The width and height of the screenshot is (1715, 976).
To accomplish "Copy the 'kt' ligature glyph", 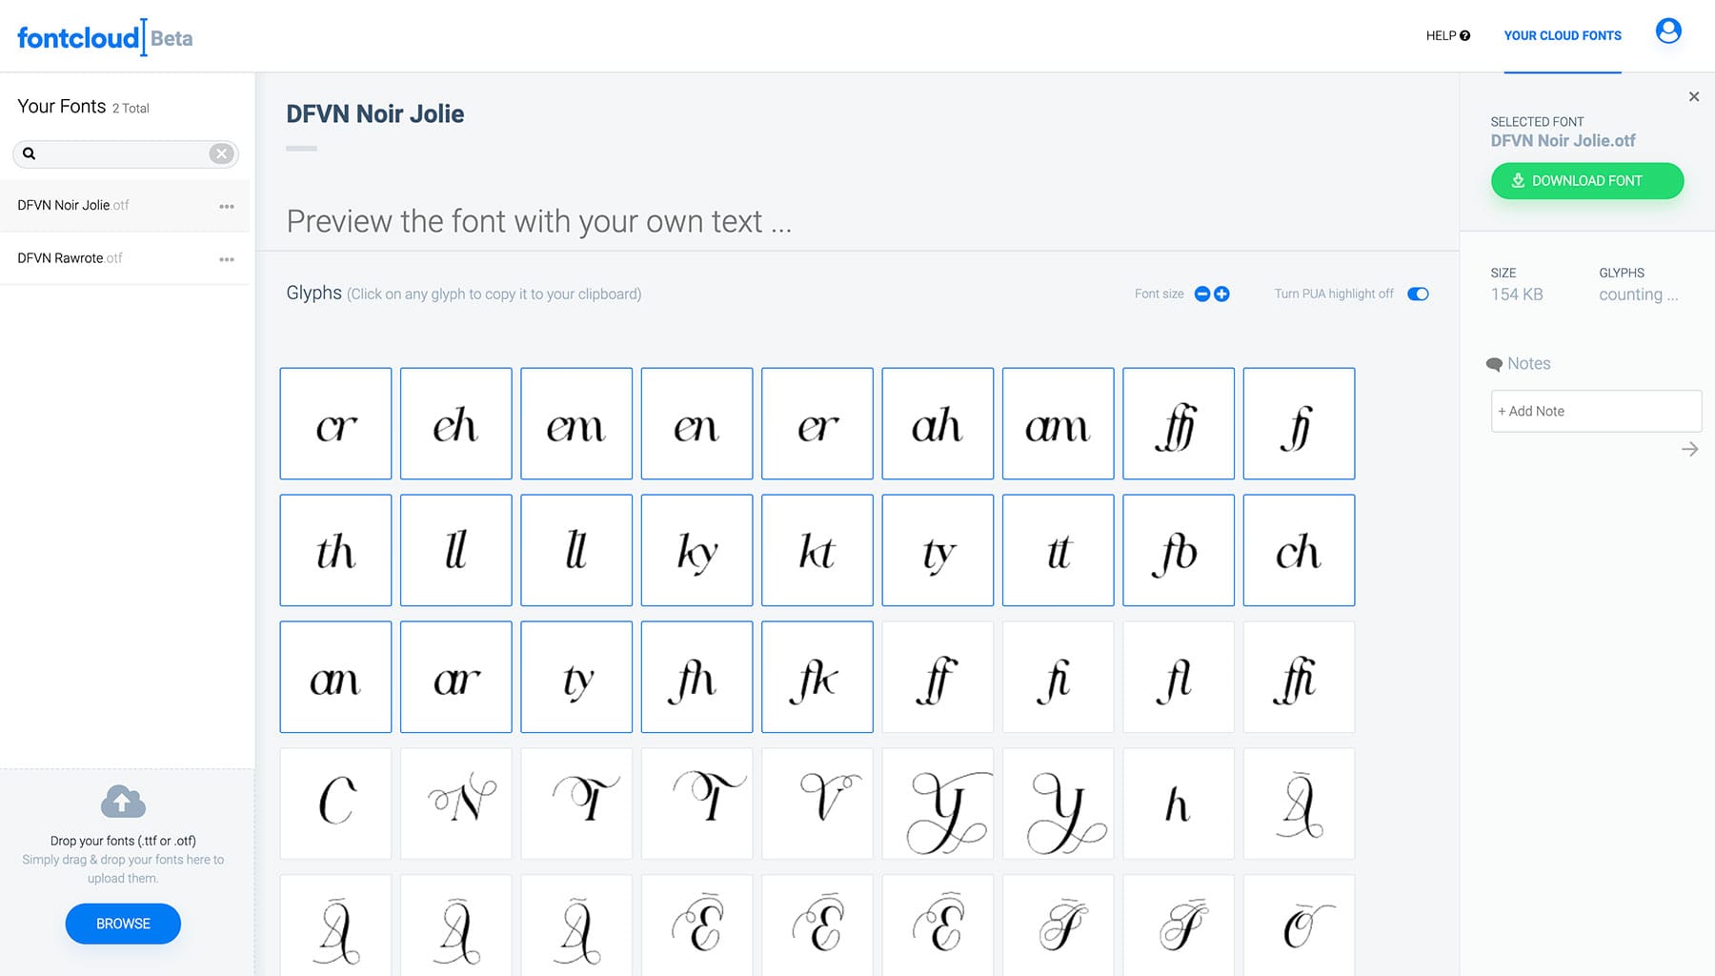I will (x=817, y=550).
